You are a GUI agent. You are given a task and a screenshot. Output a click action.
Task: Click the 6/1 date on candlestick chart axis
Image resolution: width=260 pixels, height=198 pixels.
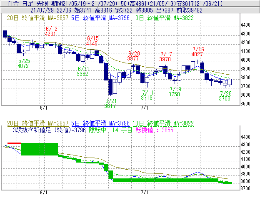(44, 108)
